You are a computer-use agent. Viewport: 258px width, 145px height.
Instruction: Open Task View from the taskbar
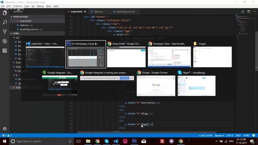[79, 141]
